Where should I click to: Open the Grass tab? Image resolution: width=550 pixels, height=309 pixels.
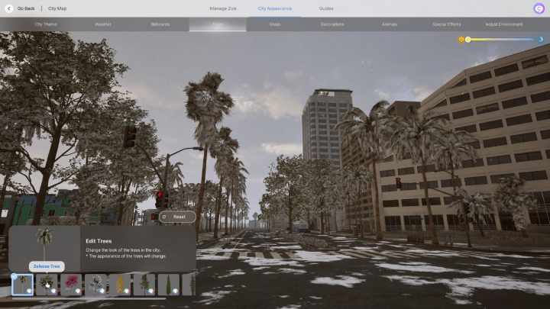tap(275, 24)
